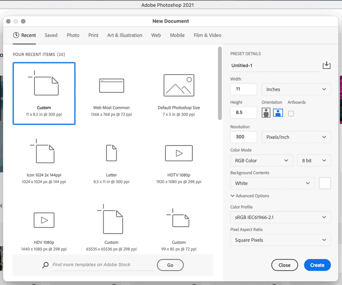Click the Close button
This screenshot has height=285, width=342.
(x=285, y=265)
